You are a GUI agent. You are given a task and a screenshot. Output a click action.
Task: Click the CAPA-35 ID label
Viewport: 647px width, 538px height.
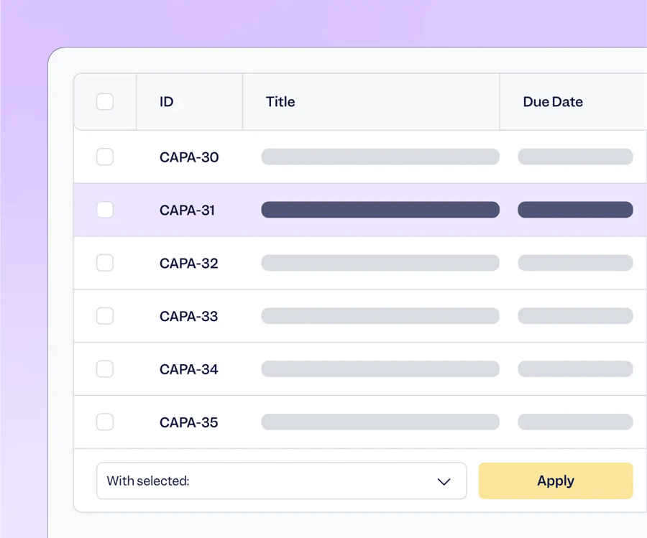pyautogui.click(x=189, y=422)
